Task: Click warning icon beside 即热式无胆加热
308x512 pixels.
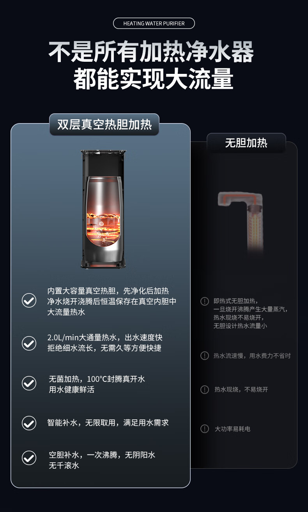Action: point(205,301)
